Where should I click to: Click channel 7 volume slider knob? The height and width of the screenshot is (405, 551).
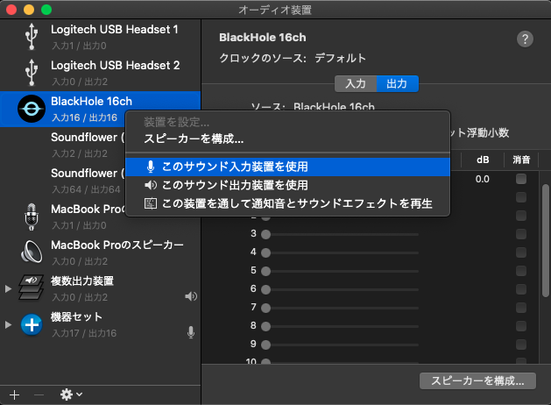pyautogui.click(x=266, y=308)
